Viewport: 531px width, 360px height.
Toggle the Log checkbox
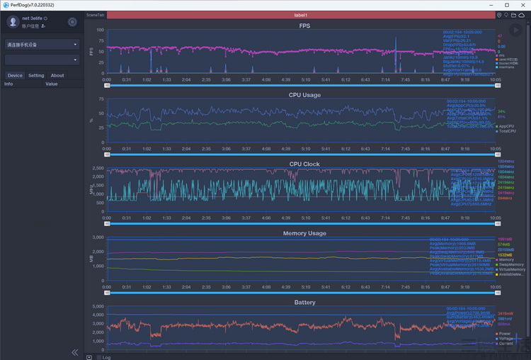click(99, 357)
